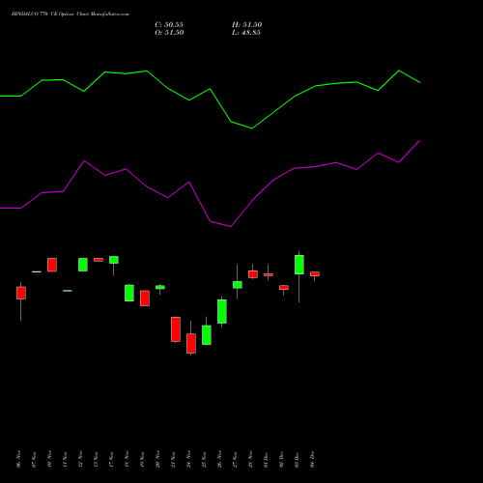Click the HINDALCO 770 CE Options chart title

(x=71, y=14)
